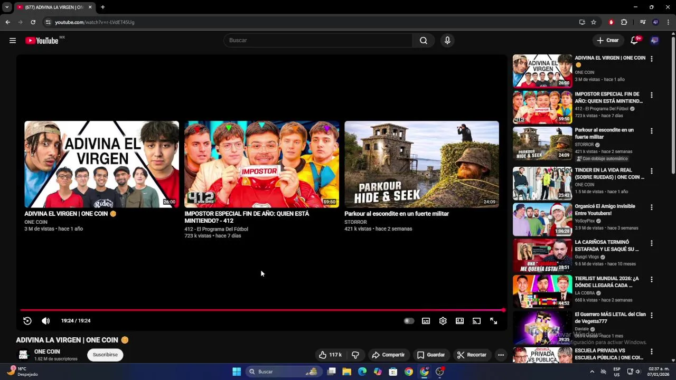Toggle the autoplay switch in the player
676x380 pixels.
[409, 321]
